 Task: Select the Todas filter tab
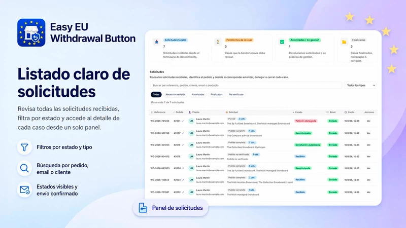point(156,95)
